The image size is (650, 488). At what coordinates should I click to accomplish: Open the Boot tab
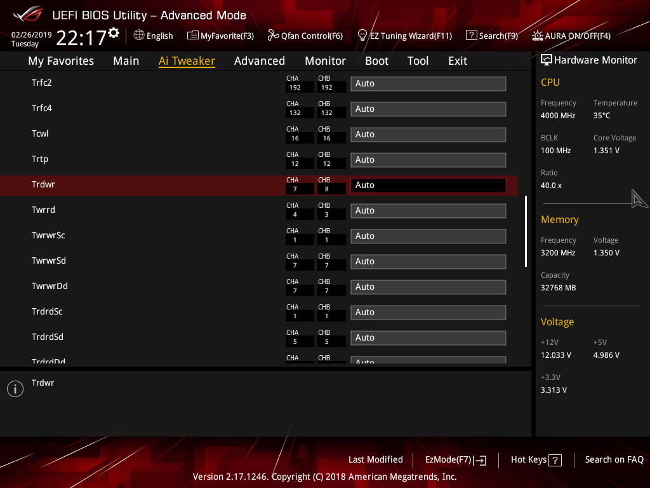click(x=376, y=61)
